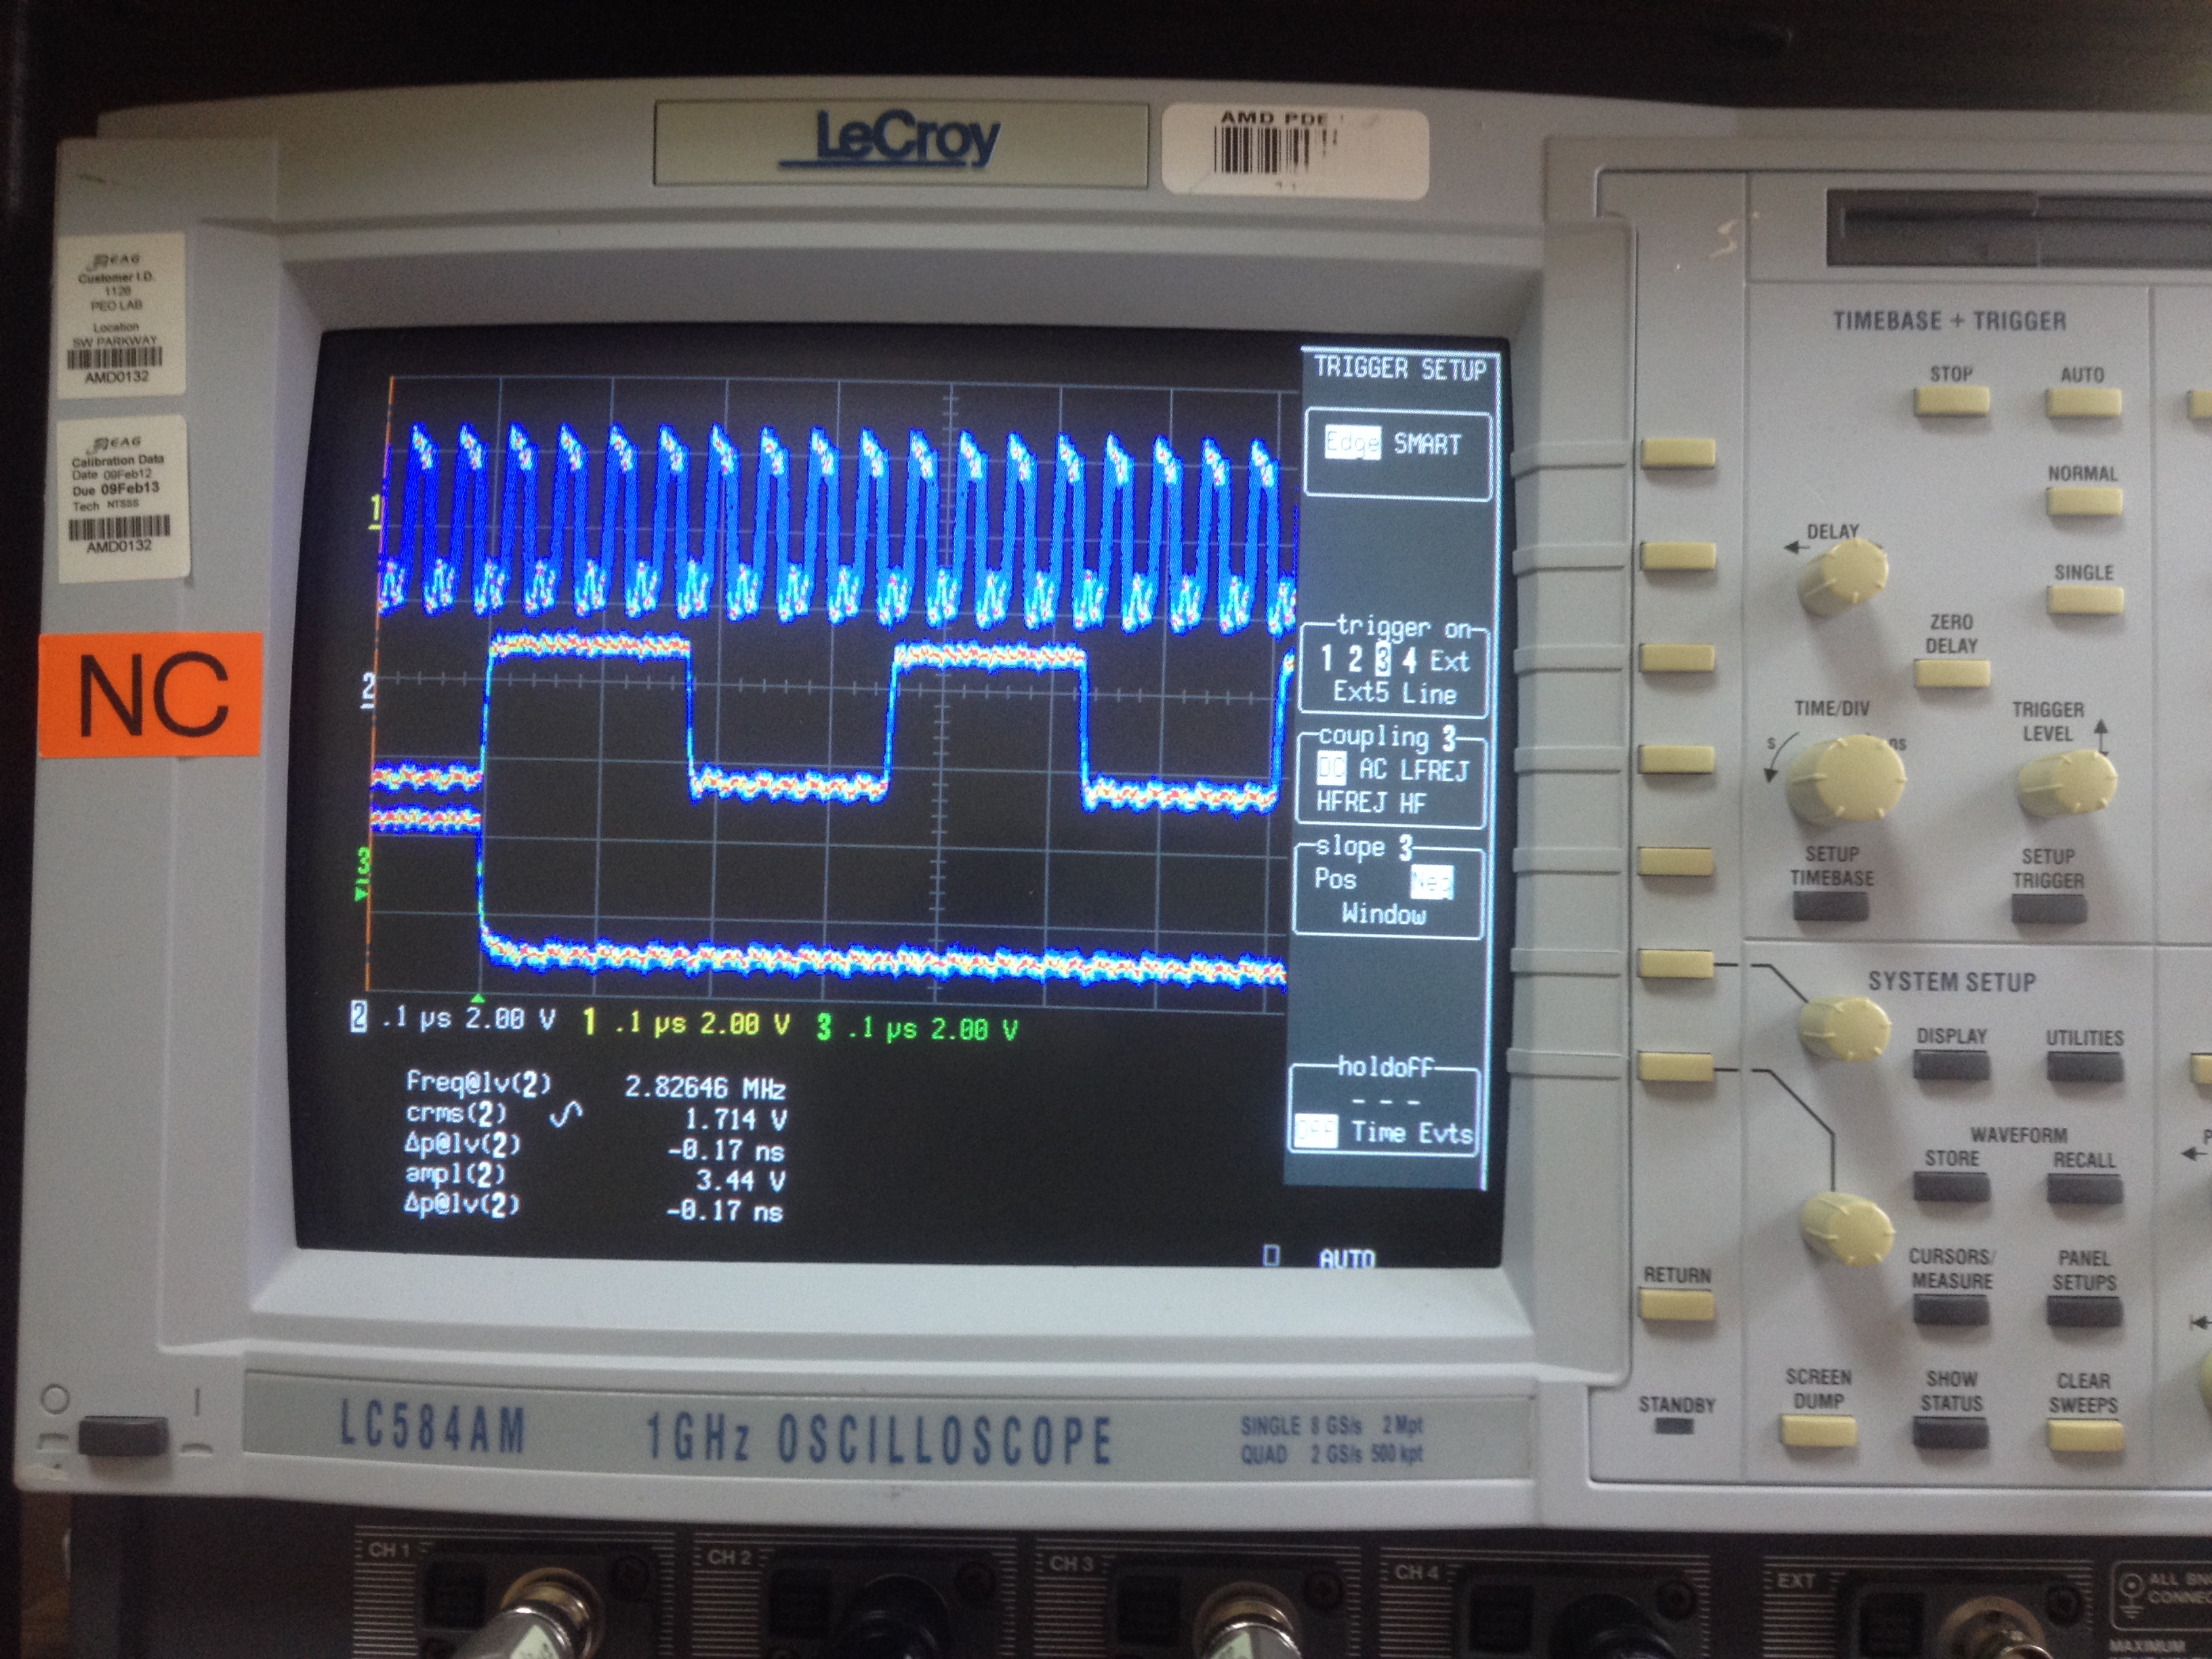Tap the TRIGGER LEVEL knob

tap(2066, 782)
